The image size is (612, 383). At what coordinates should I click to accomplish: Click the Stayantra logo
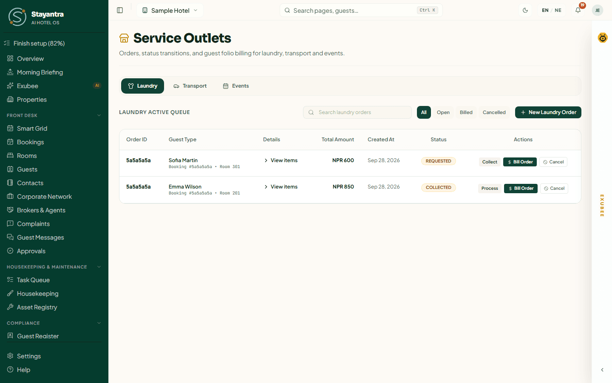(x=17, y=17)
